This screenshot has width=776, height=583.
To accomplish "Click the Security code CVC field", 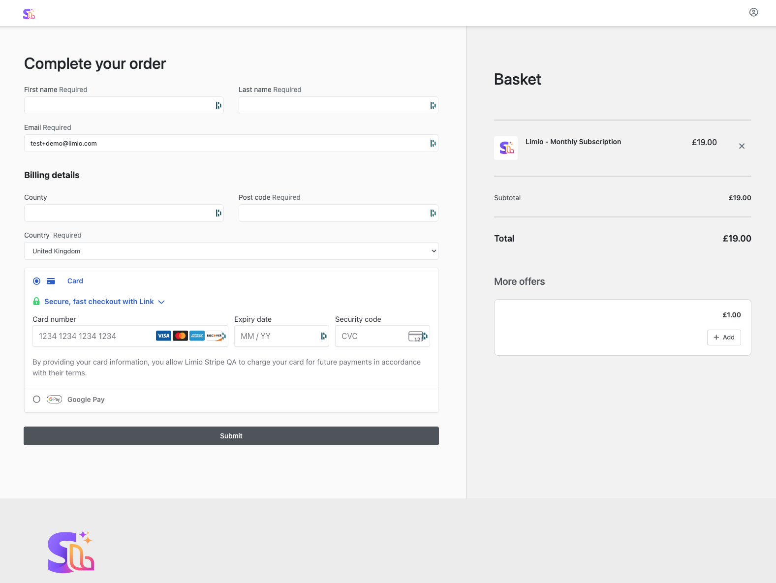I will coord(382,336).
